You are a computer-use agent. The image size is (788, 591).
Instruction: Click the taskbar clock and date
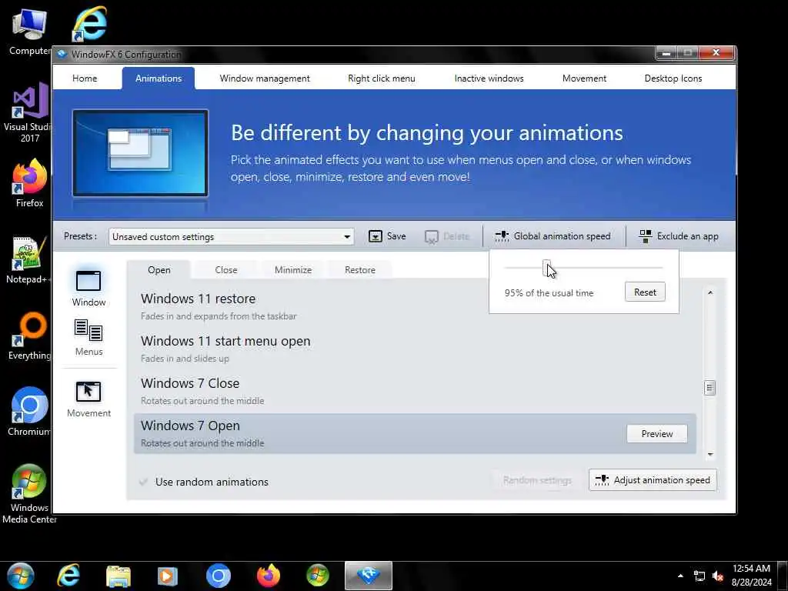(x=751, y=576)
